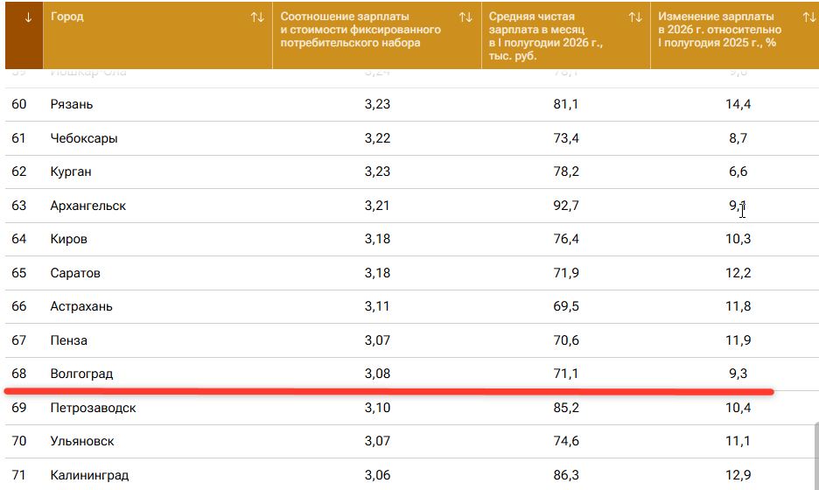The height and width of the screenshot is (490, 819).
Task: Select the city name Калининград
Action: 89,475
